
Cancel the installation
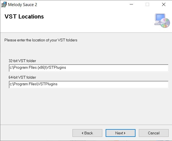point(153,133)
